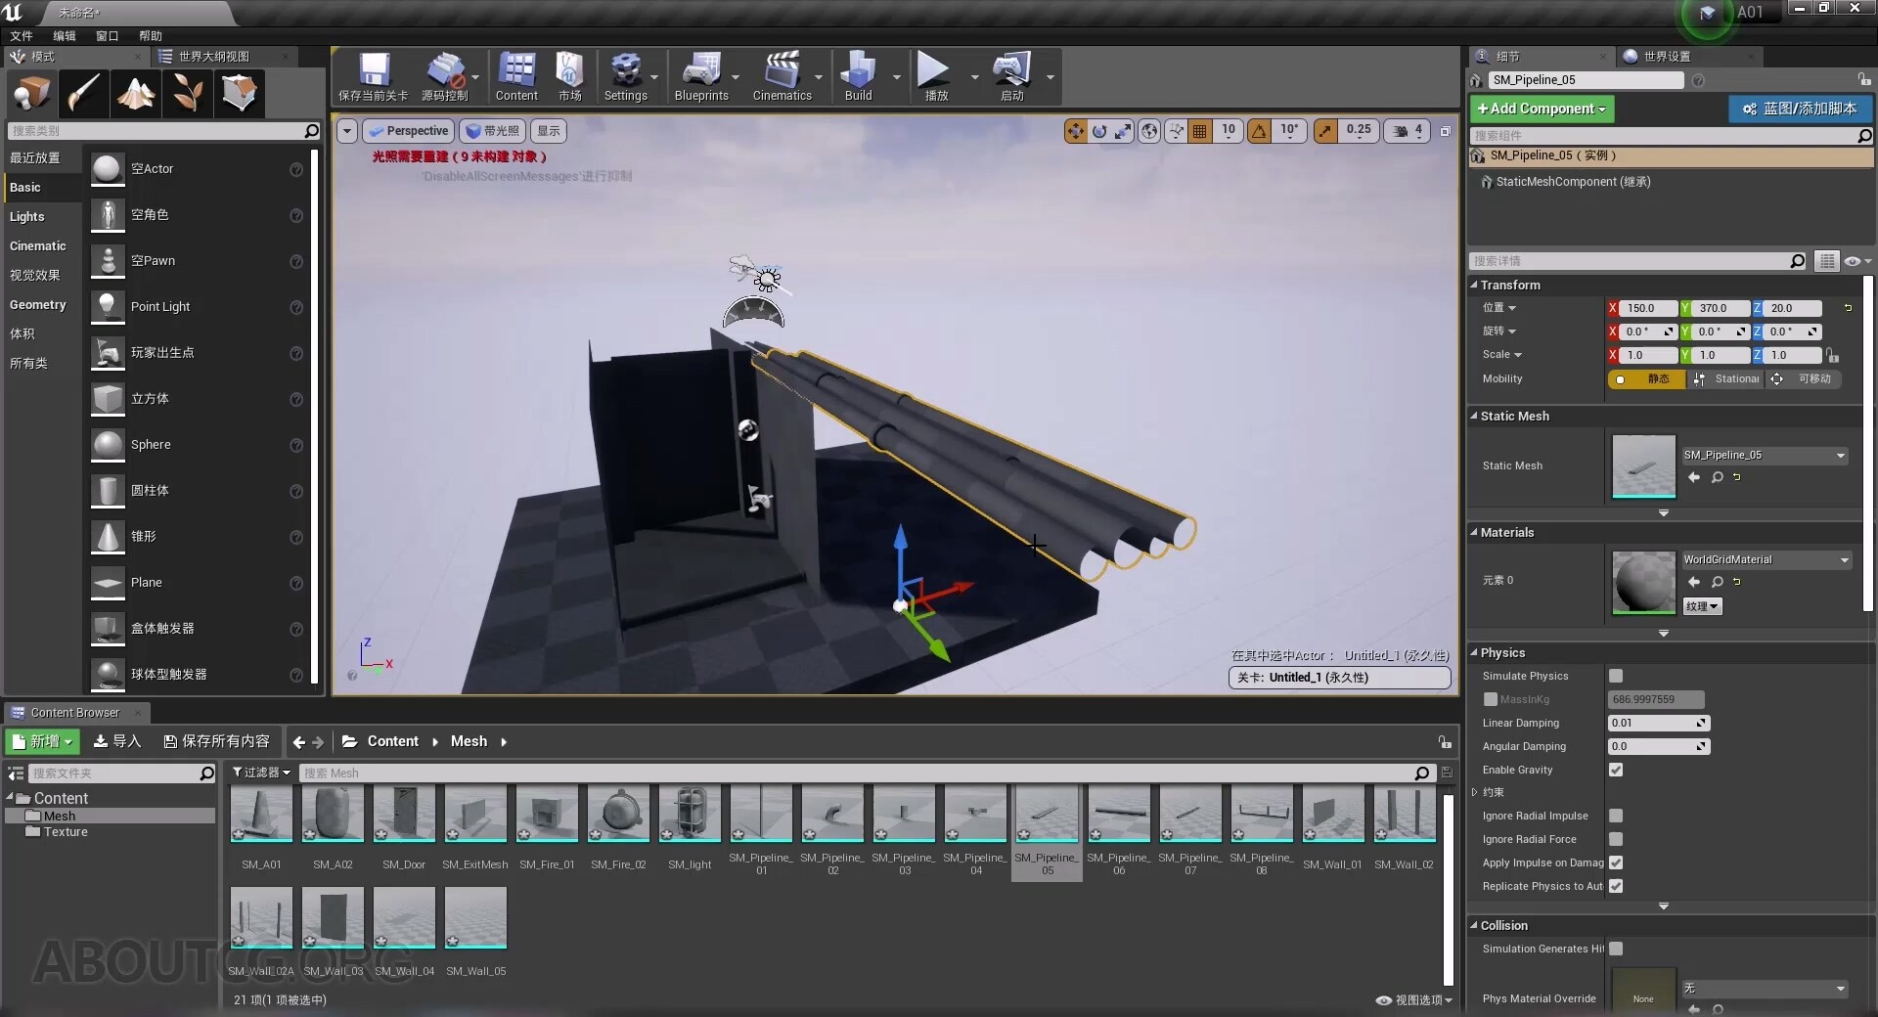Open the Perspective viewport dropdown
1878x1017 pixels.
point(408,131)
